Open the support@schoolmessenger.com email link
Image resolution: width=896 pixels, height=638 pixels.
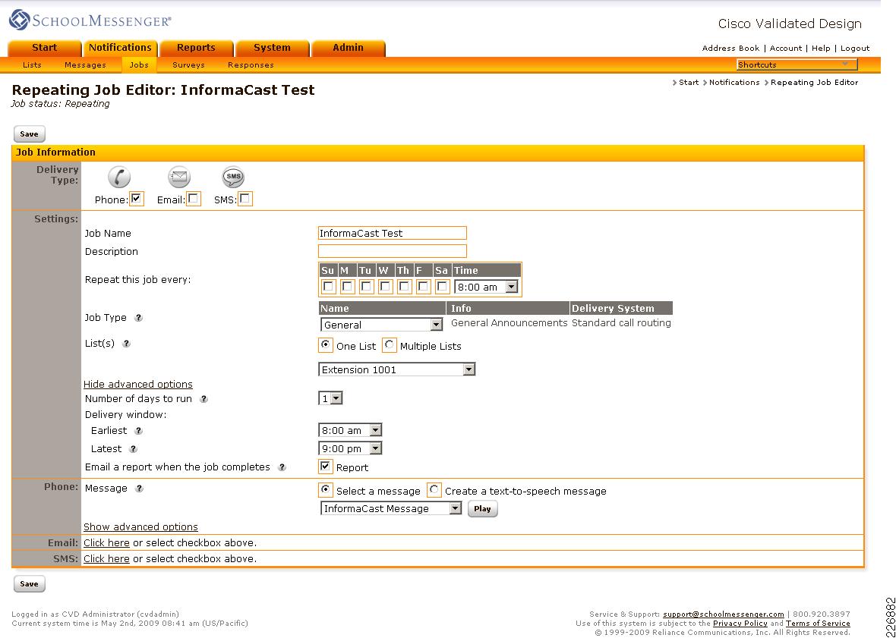click(724, 614)
